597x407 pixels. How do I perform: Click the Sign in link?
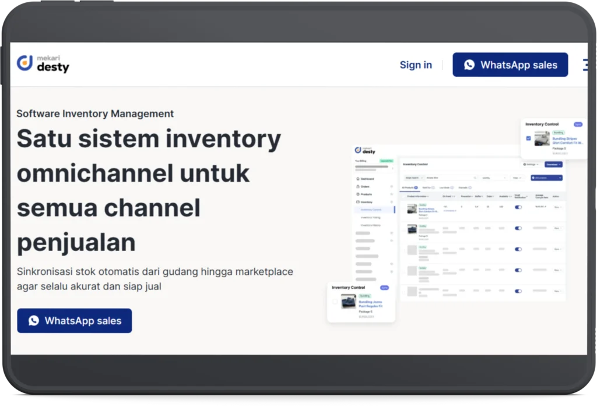coord(416,65)
